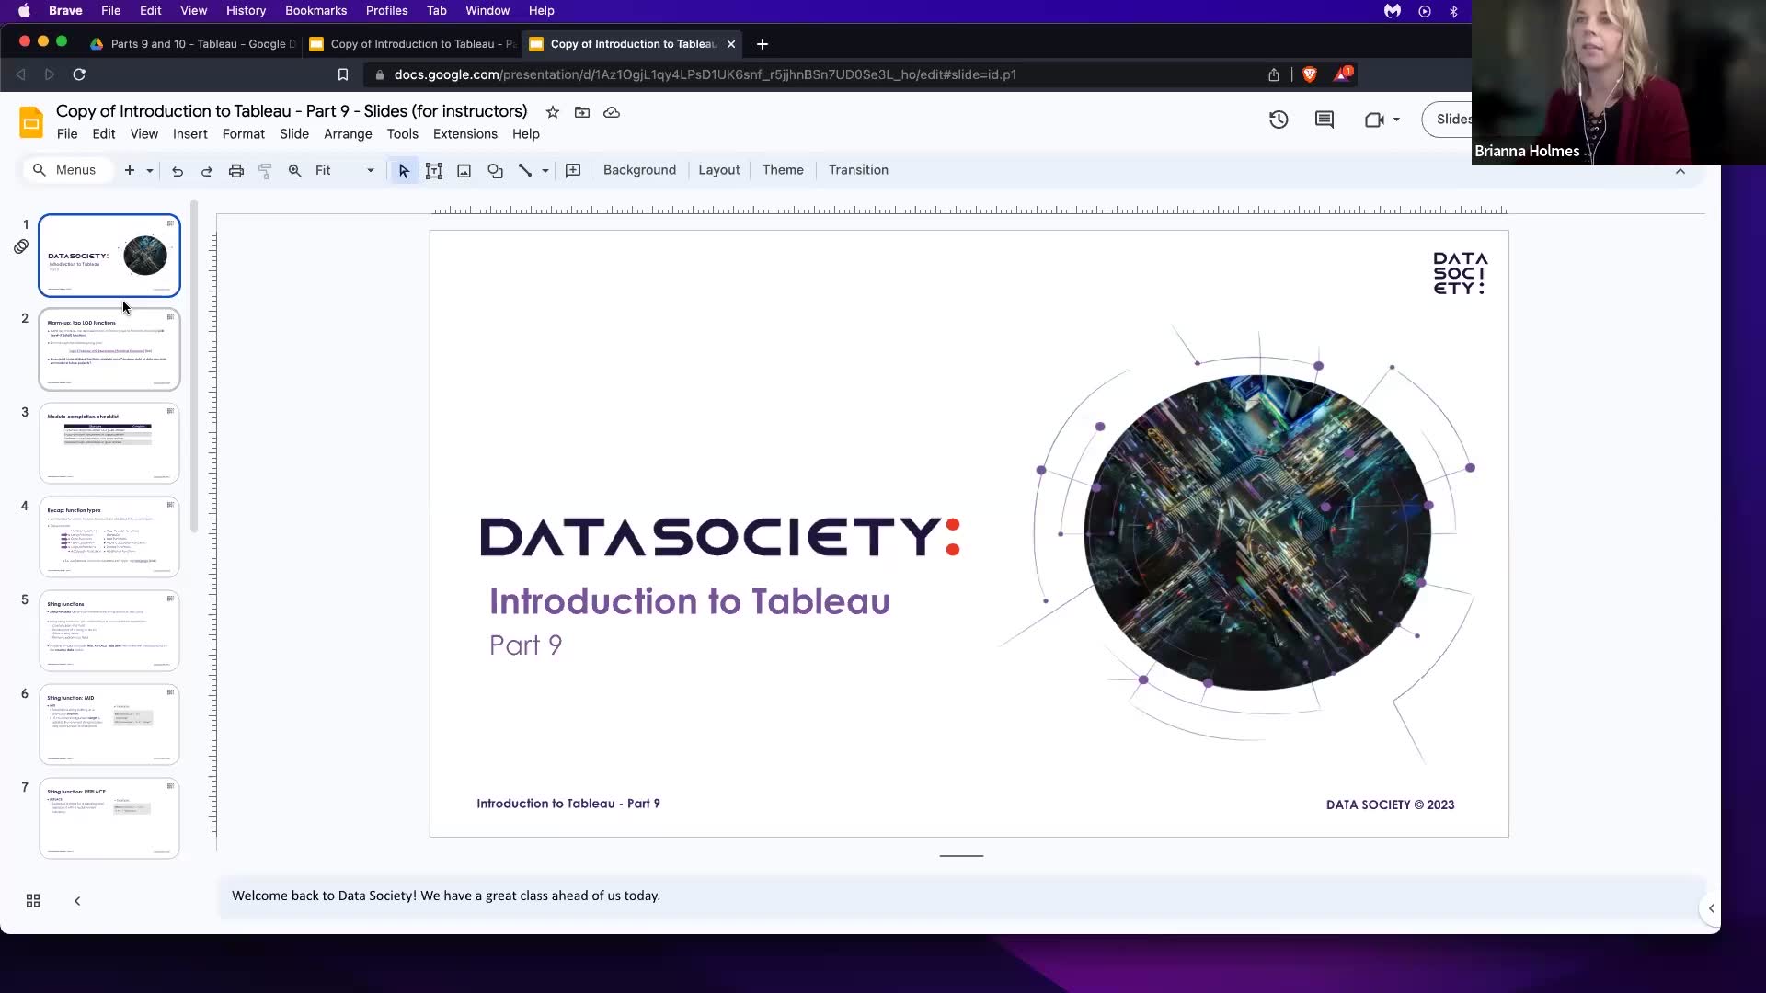The height and width of the screenshot is (993, 1766).
Task: Click the Zoom magnifier icon
Action: click(x=295, y=171)
